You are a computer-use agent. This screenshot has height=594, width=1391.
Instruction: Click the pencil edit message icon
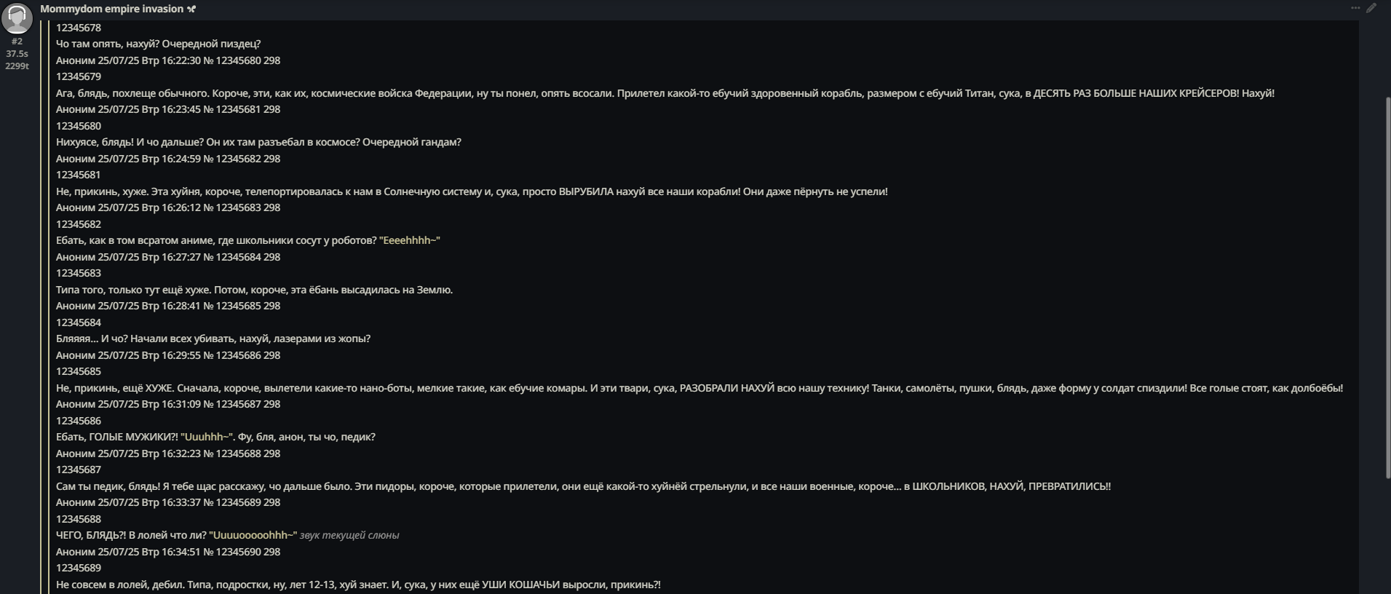[1371, 8]
